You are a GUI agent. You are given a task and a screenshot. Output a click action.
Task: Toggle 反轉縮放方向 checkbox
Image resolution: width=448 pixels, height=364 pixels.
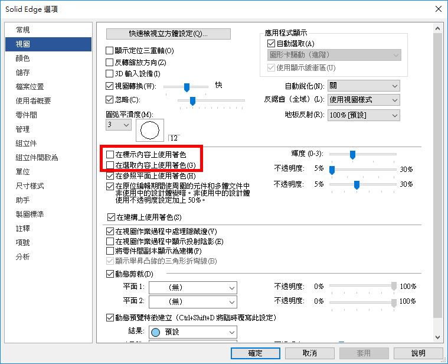coord(109,62)
